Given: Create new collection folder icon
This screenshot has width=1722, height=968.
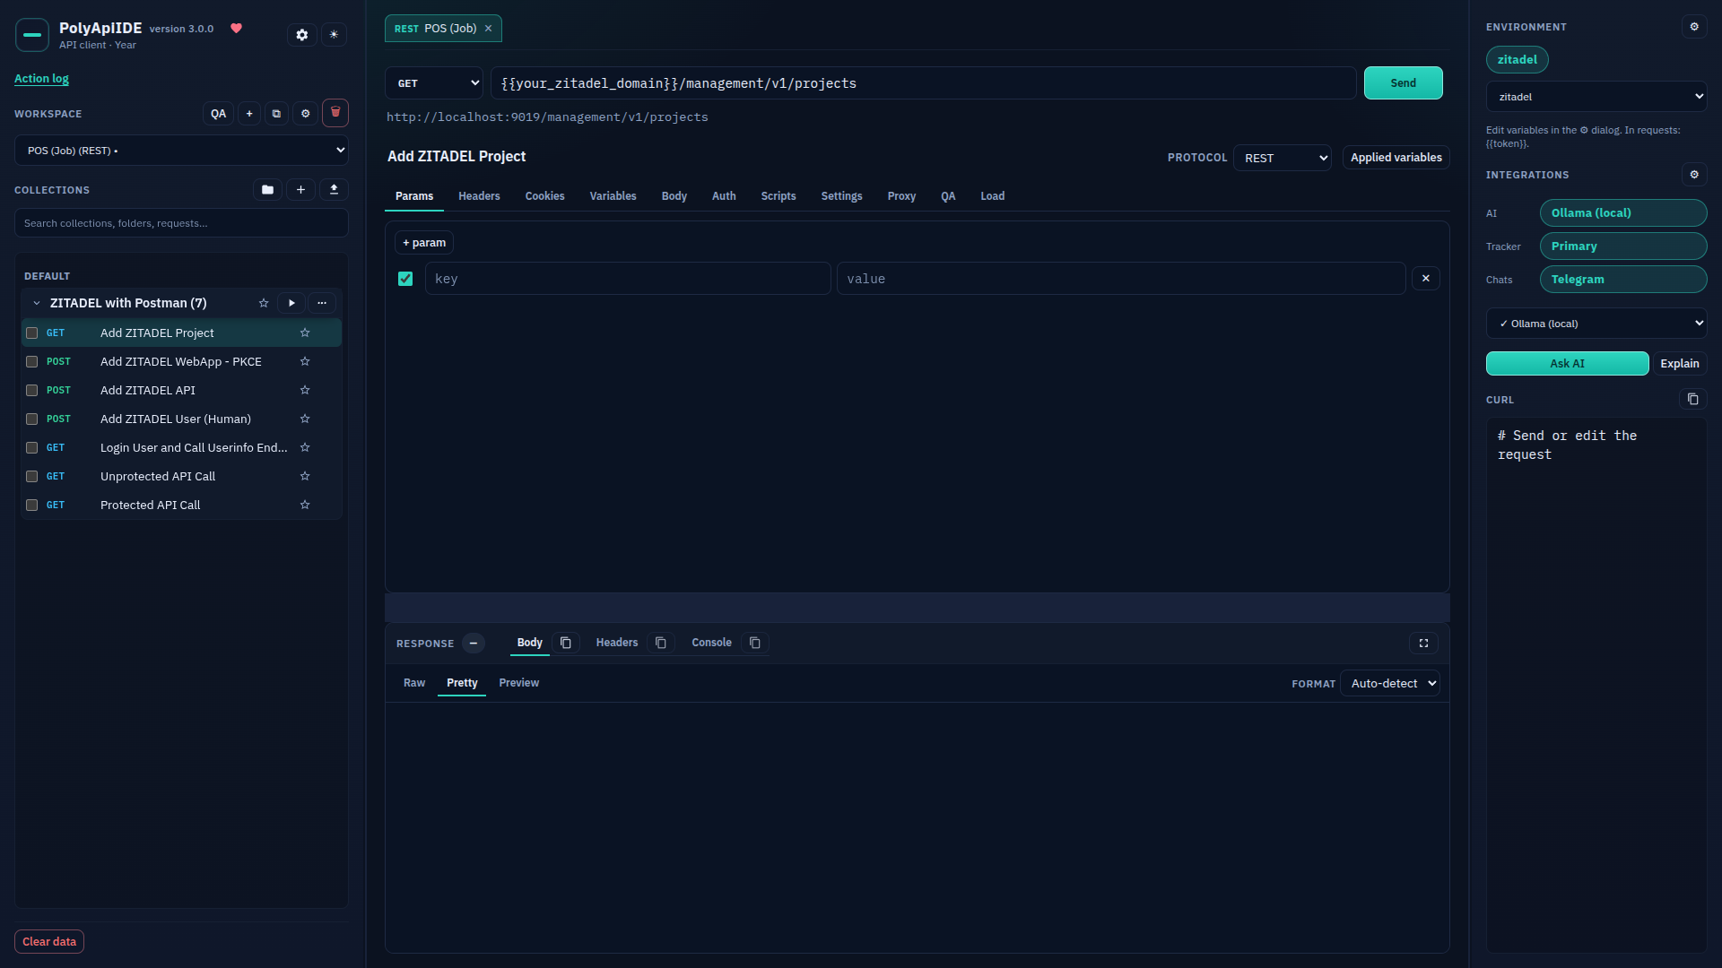Looking at the screenshot, I should point(267,190).
